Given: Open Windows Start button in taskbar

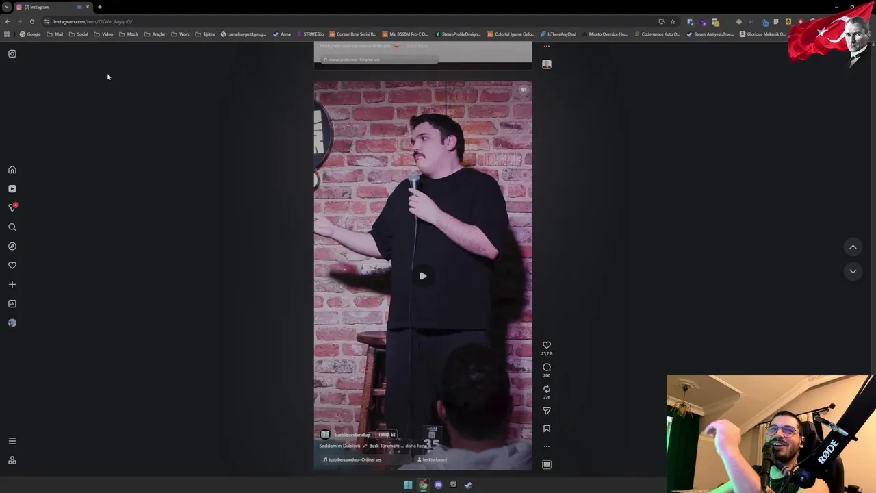Looking at the screenshot, I should point(408,485).
